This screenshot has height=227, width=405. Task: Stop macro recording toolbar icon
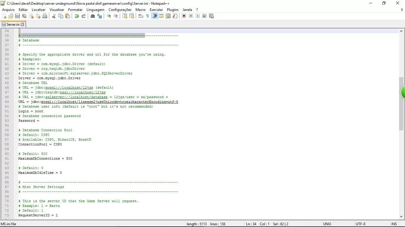click(x=191, y=16)
